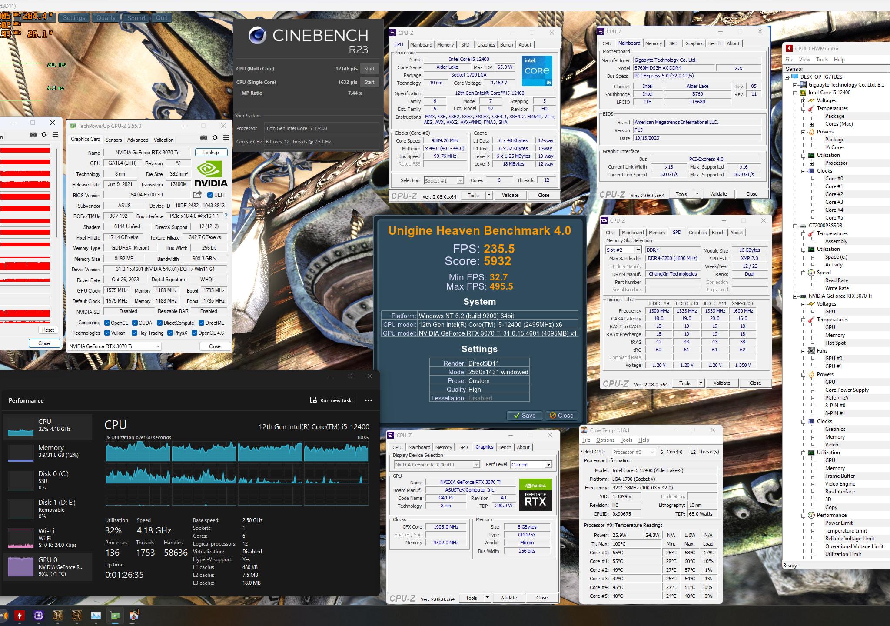Click the GPU-Z graphics card taskbar icon
The image size is (890, 626).
[115, 615]
